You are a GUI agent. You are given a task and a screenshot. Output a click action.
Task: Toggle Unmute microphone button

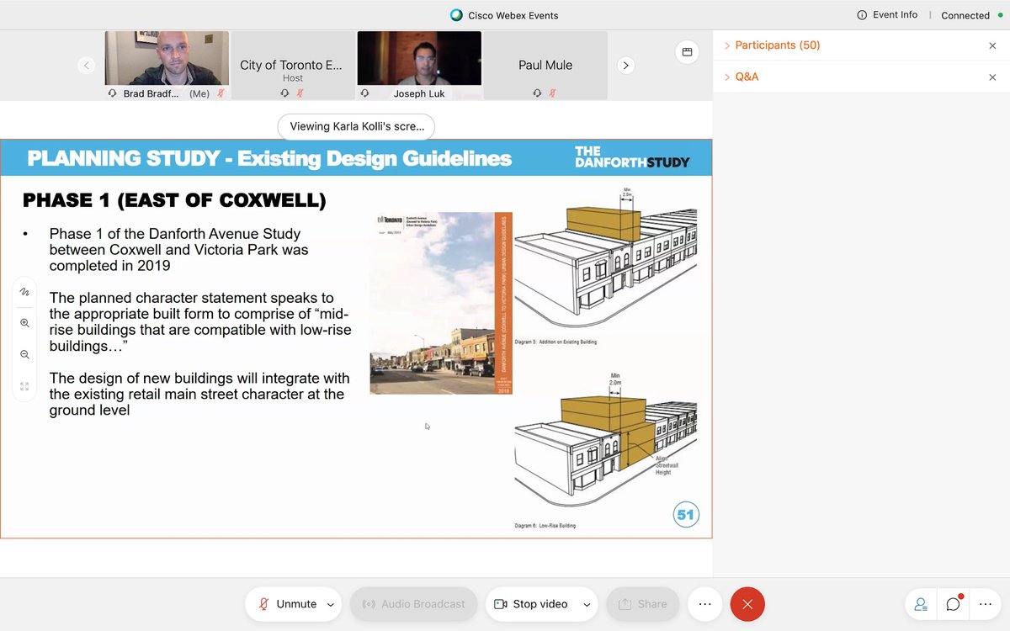click(x=288, y=604)
